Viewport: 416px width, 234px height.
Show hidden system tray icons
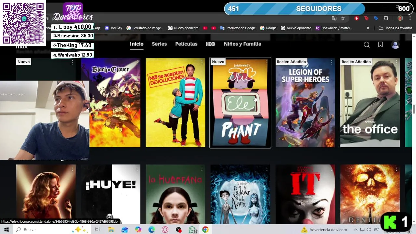[x=356, y=229]
